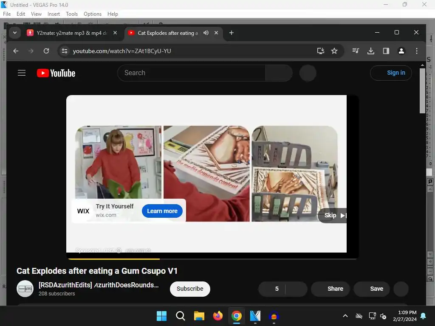This screenshot has width=435, height=326.
Task: Open the YouTube hamburger guide menu
Action: coord(22,73)
